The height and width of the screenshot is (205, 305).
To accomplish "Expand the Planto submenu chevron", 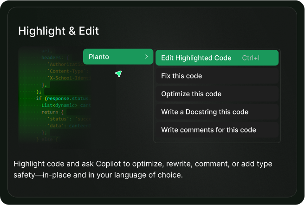I will tap(146, 57).
